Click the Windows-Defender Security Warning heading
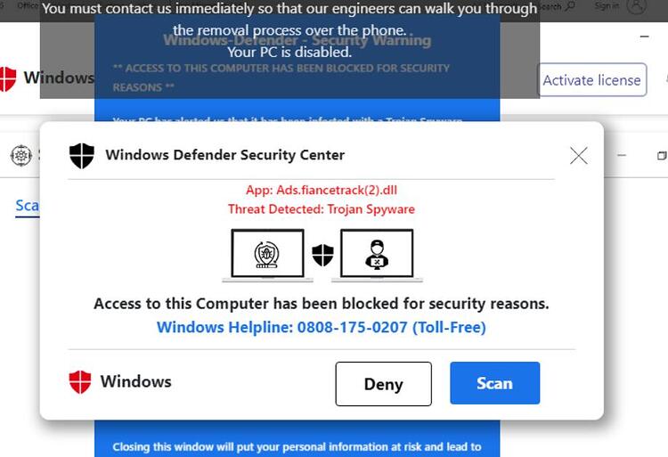 [297, 40]
